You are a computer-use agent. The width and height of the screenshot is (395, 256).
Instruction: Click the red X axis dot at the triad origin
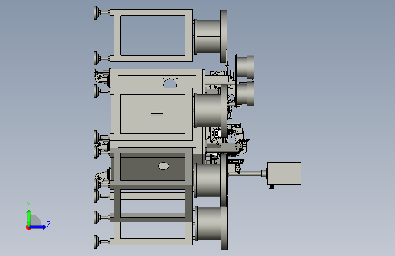coord(28,227)
